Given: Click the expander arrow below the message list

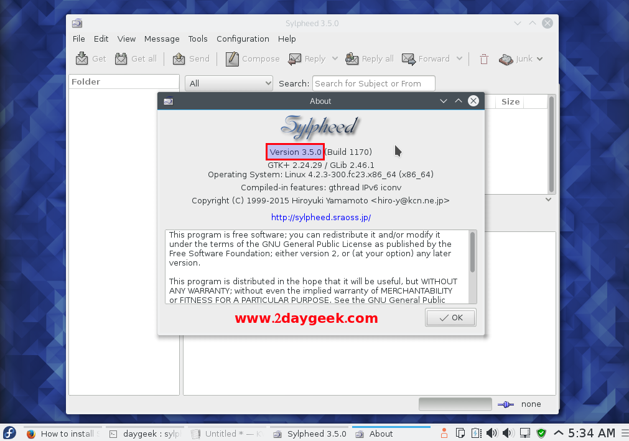Looking at the screenshot, I should tap(548, 200).
